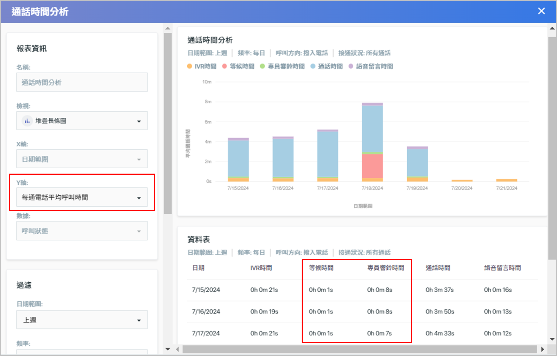Viewport: 557px width, 356px height.
Task: Click the 語音留言時間 column header
Action: tap(502, 268)
